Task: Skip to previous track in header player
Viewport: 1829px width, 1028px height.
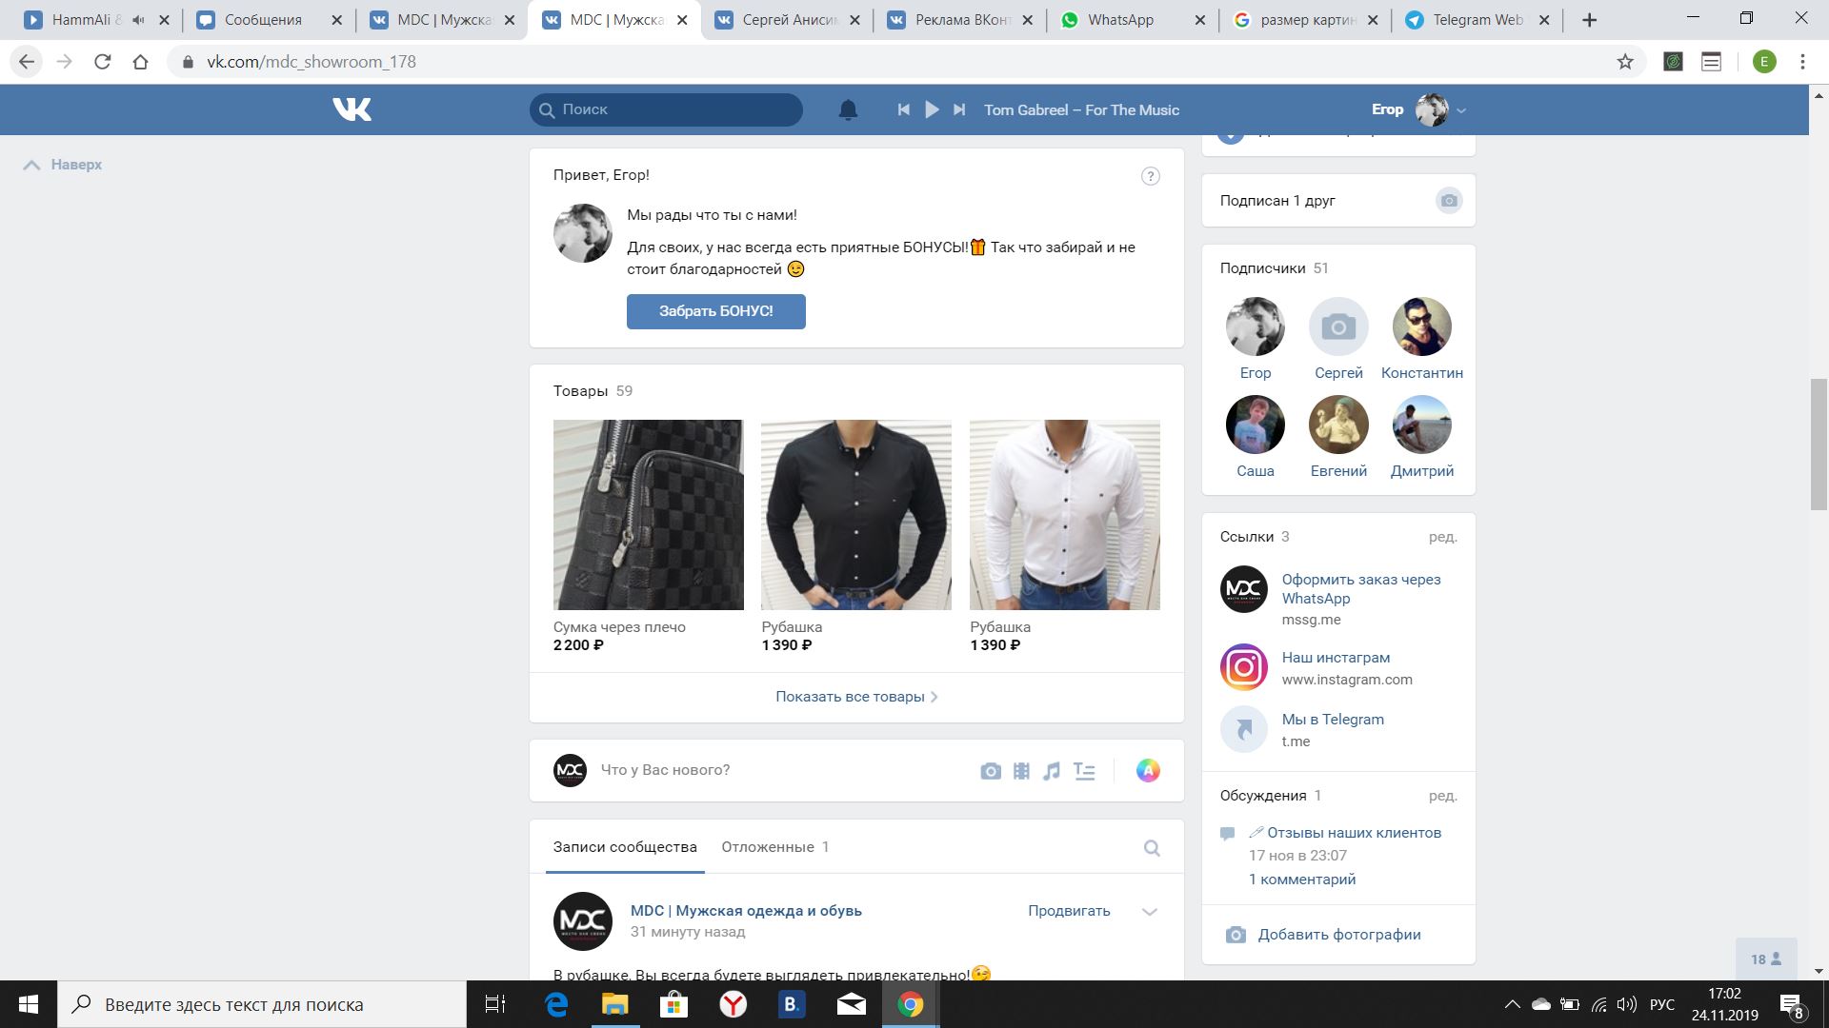Action: (x=903, y=109)
